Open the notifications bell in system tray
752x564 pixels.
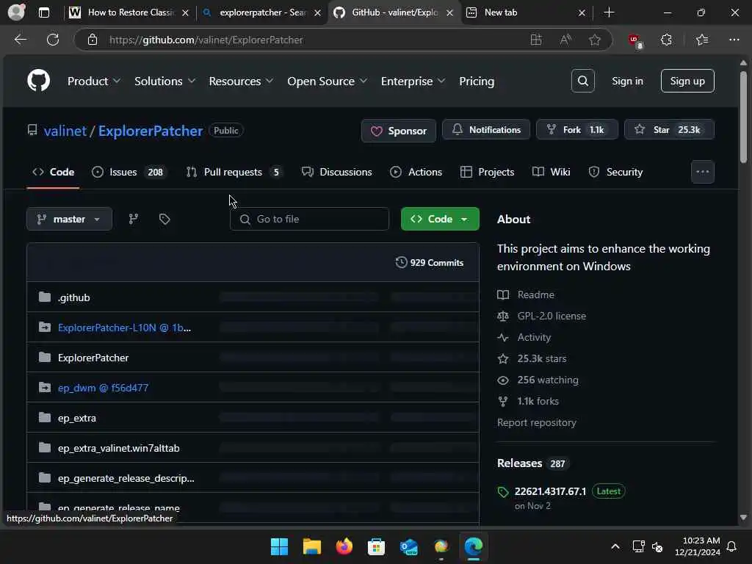click(732, 546)
